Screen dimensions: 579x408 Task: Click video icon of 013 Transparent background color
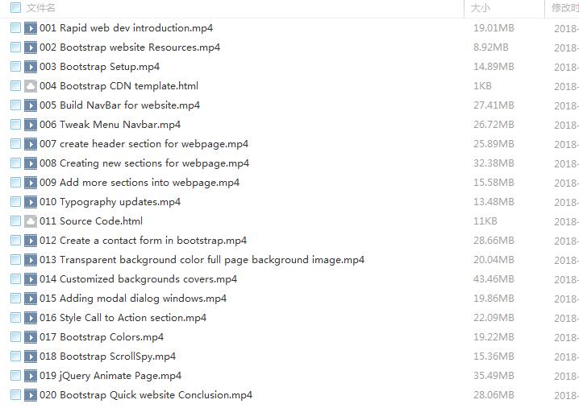tap(31, 260)
